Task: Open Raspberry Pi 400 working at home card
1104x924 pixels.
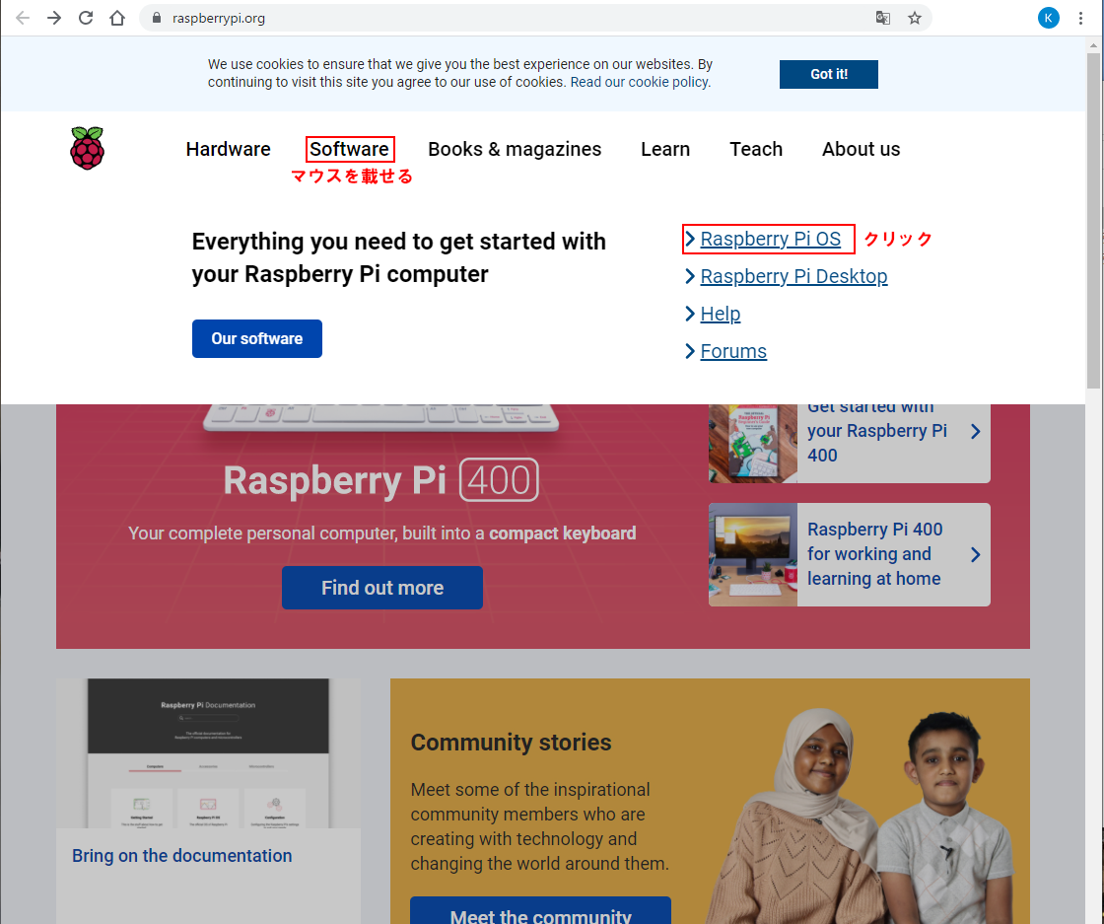Action: [849, 554]
